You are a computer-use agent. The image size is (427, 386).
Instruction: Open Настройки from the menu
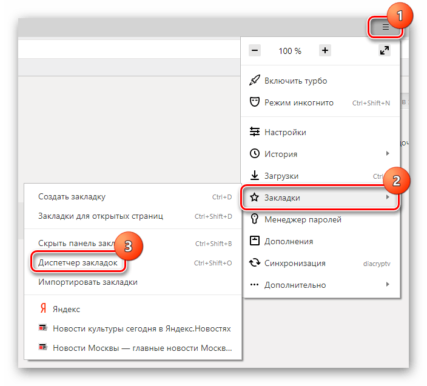(x=320, y=132)
